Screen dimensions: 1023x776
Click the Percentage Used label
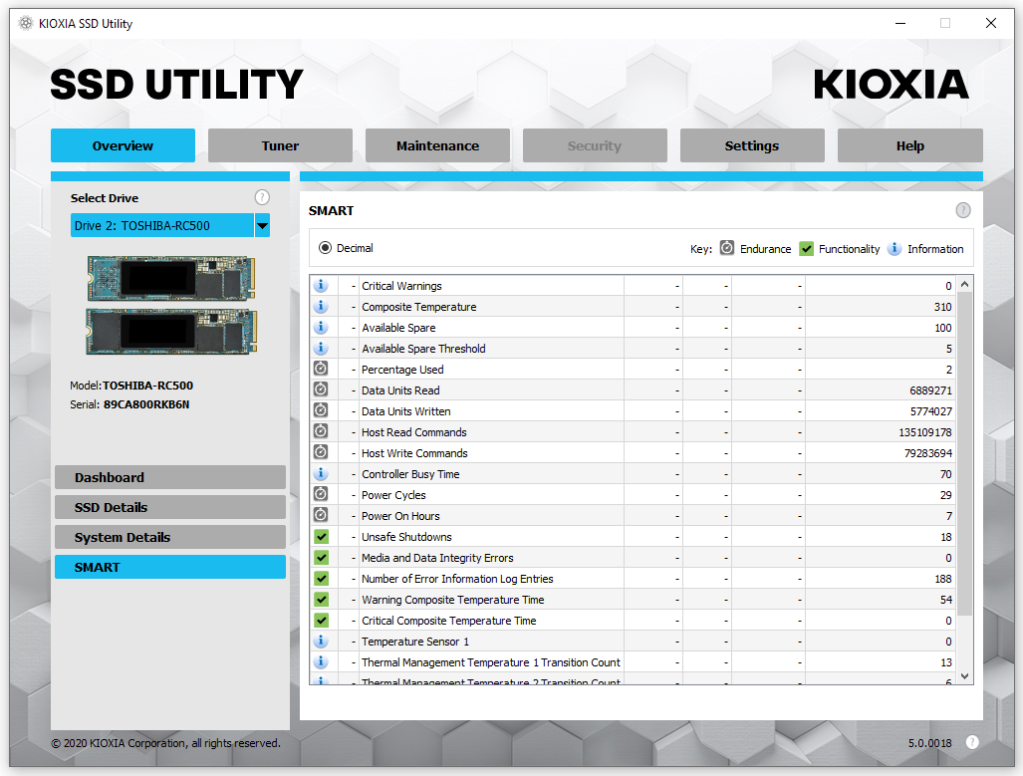click(402, 370)
